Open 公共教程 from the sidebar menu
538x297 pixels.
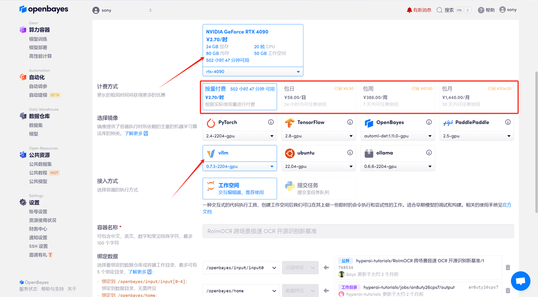(37, 172)
